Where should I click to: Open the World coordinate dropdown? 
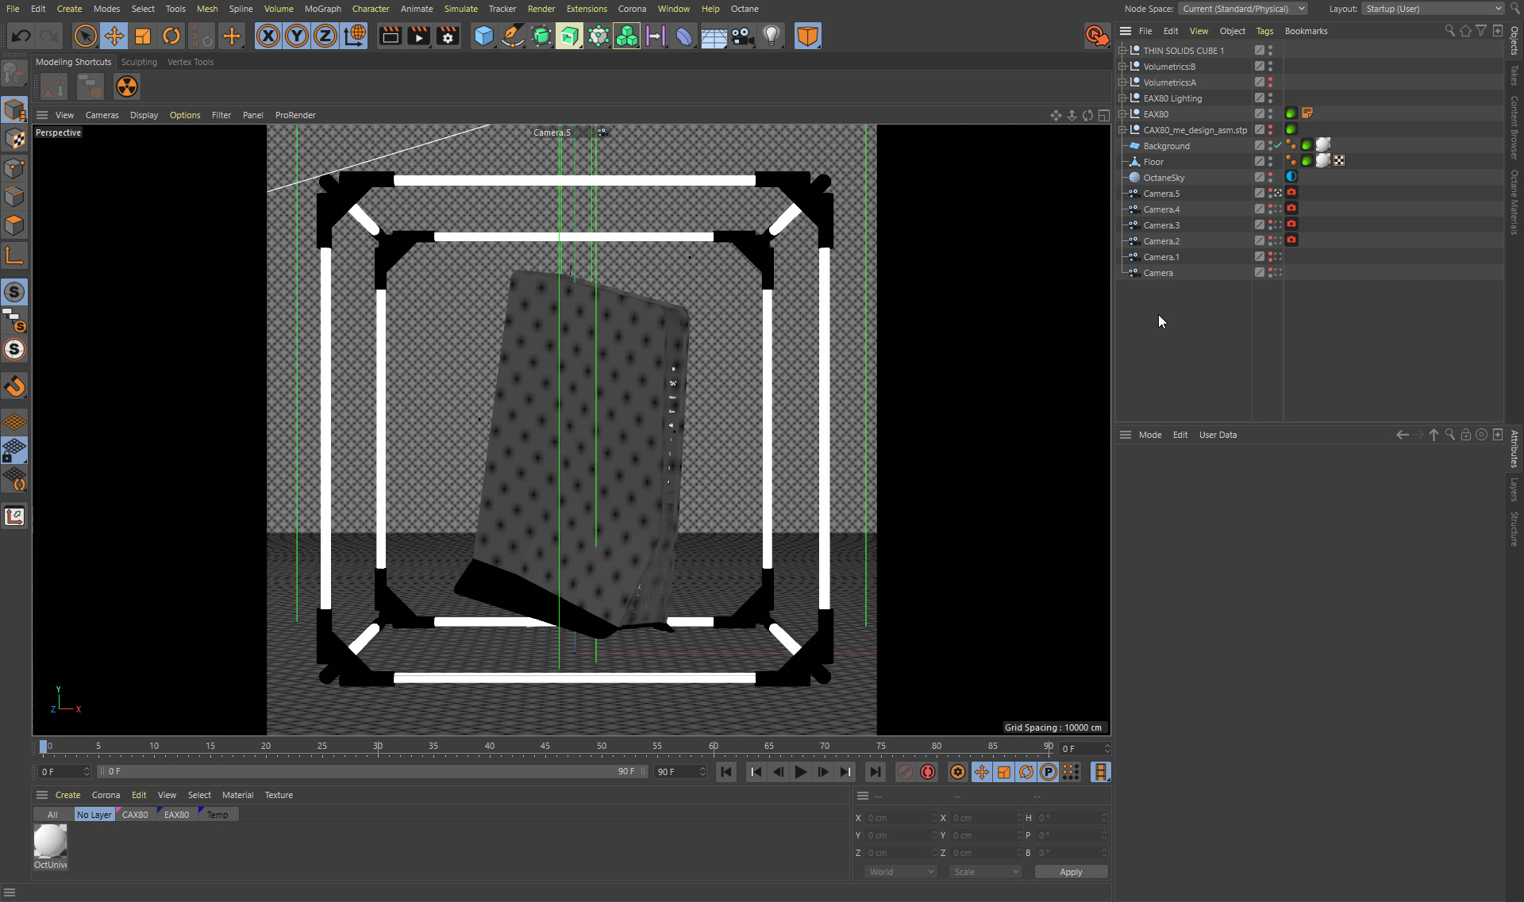pyautogui.click(x=901, y=872)
